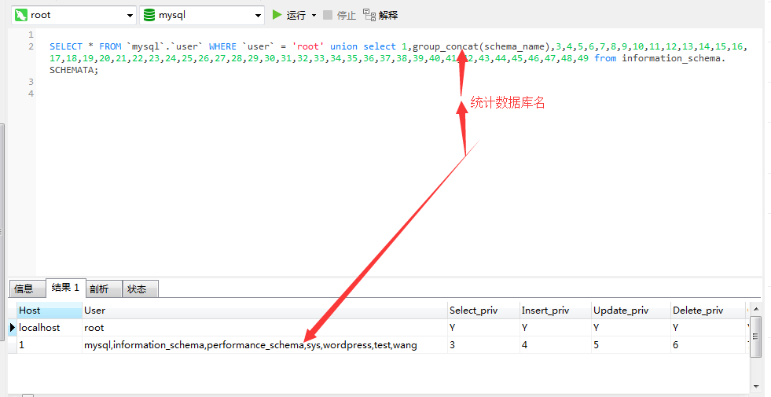Click empty line 4 in the SQL editor
The height and width of the screenshot is (397, 771).
click(314, 94)
